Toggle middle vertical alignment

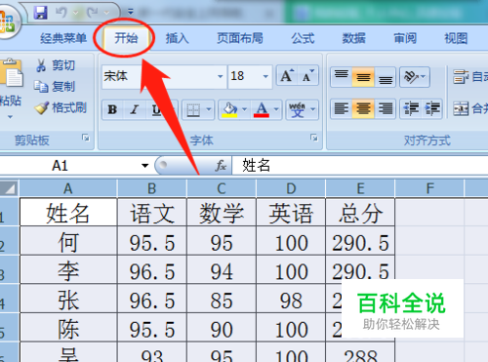[363, 77]
